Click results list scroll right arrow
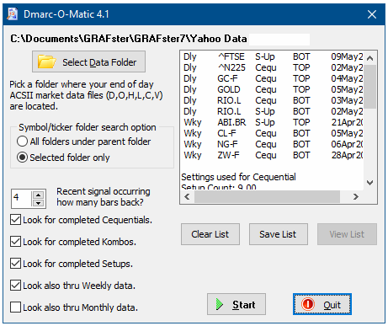Viewport: 388px width, 326px height. (356, 197)
